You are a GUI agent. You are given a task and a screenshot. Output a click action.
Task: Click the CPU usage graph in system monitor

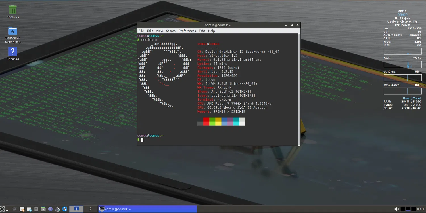[x=402, y=51]
